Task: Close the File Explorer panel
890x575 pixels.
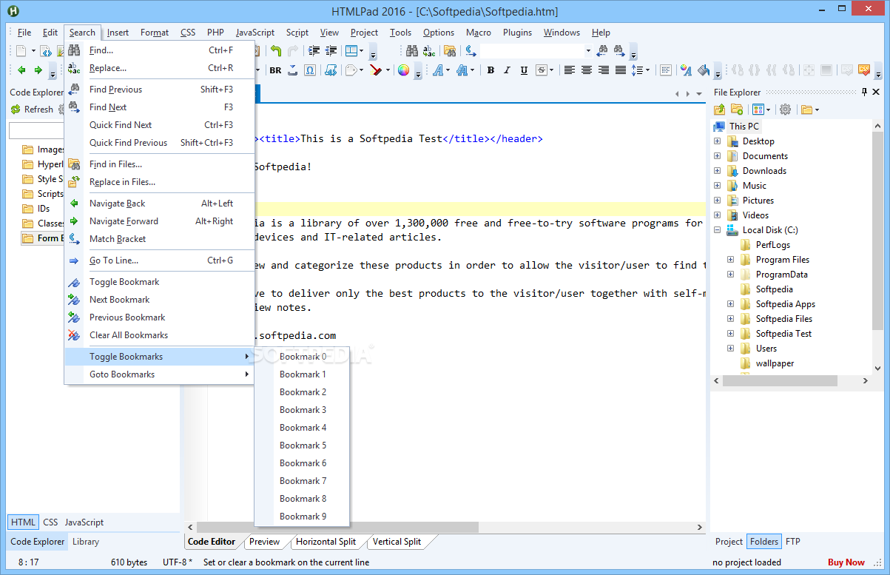Action: tap(877, 92)
